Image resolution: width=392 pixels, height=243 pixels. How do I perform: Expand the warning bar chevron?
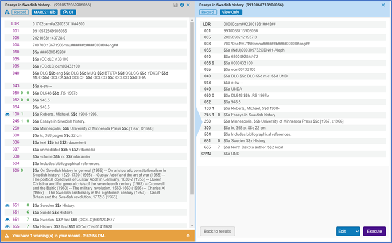(188, 236)
